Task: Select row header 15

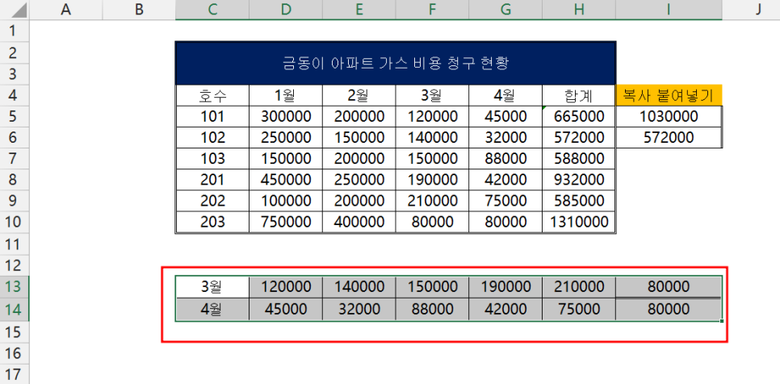Action: tap(15, 332)
